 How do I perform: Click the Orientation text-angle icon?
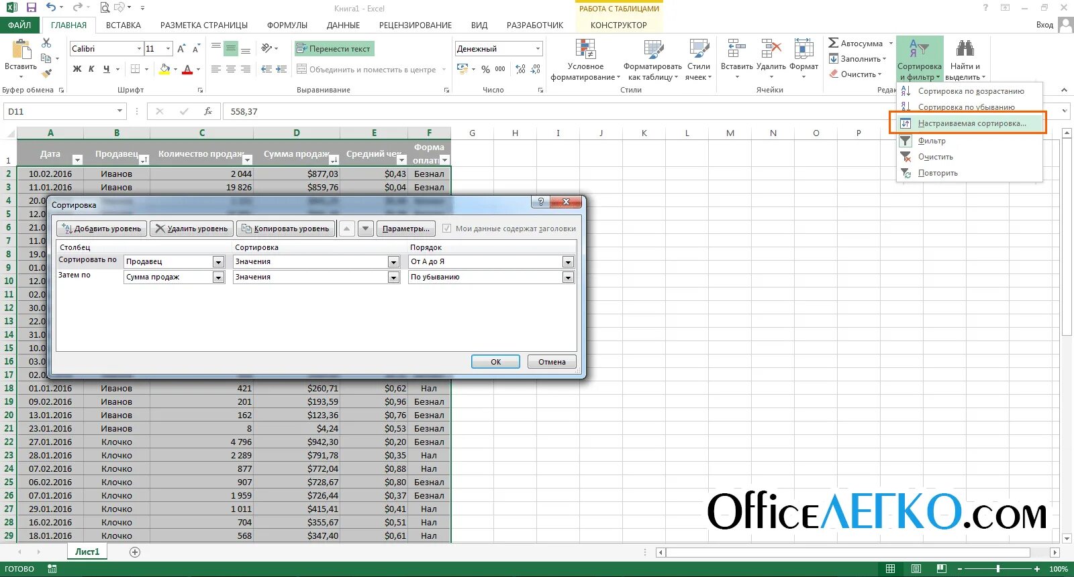point(266,49)
